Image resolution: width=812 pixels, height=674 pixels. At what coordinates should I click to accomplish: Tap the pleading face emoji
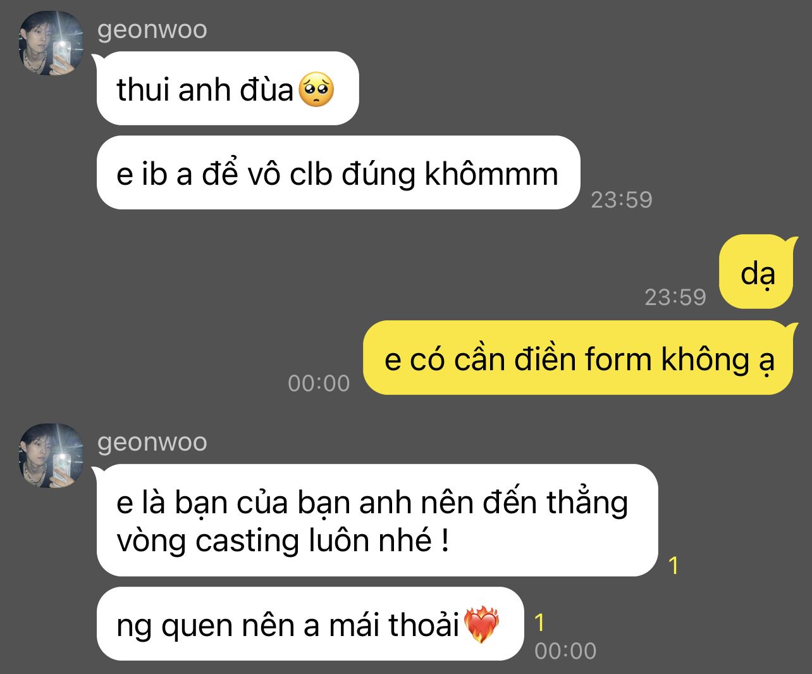click(316, 89)
